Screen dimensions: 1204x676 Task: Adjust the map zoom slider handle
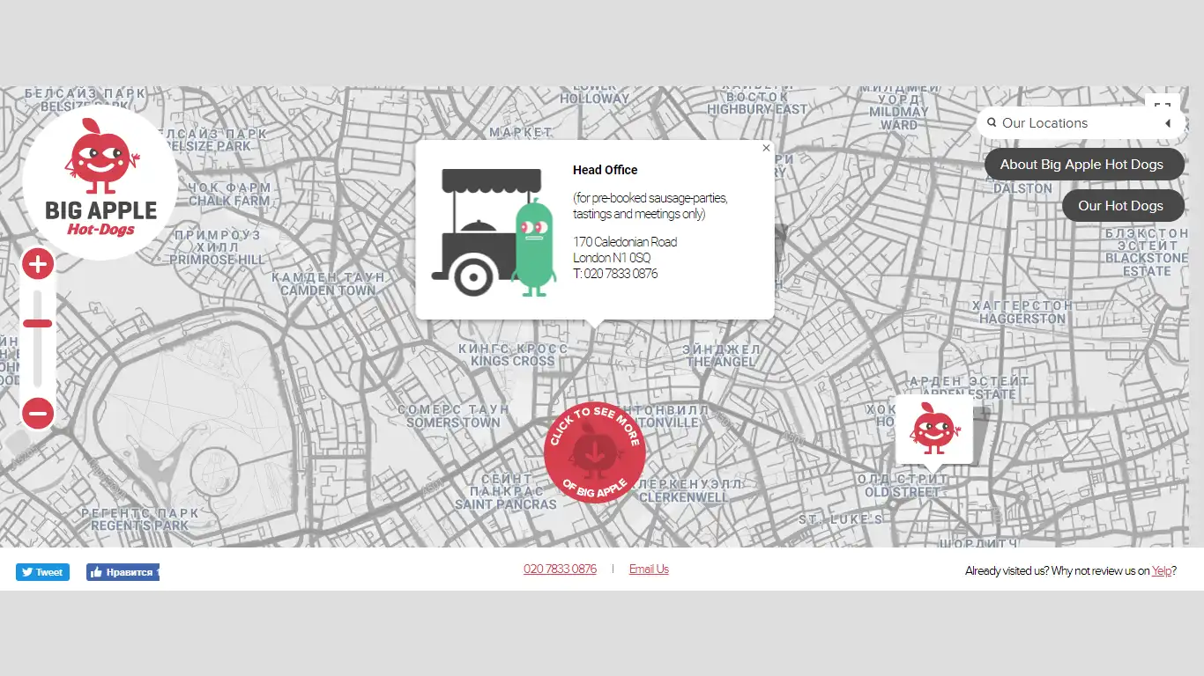(x=38, y=323)
